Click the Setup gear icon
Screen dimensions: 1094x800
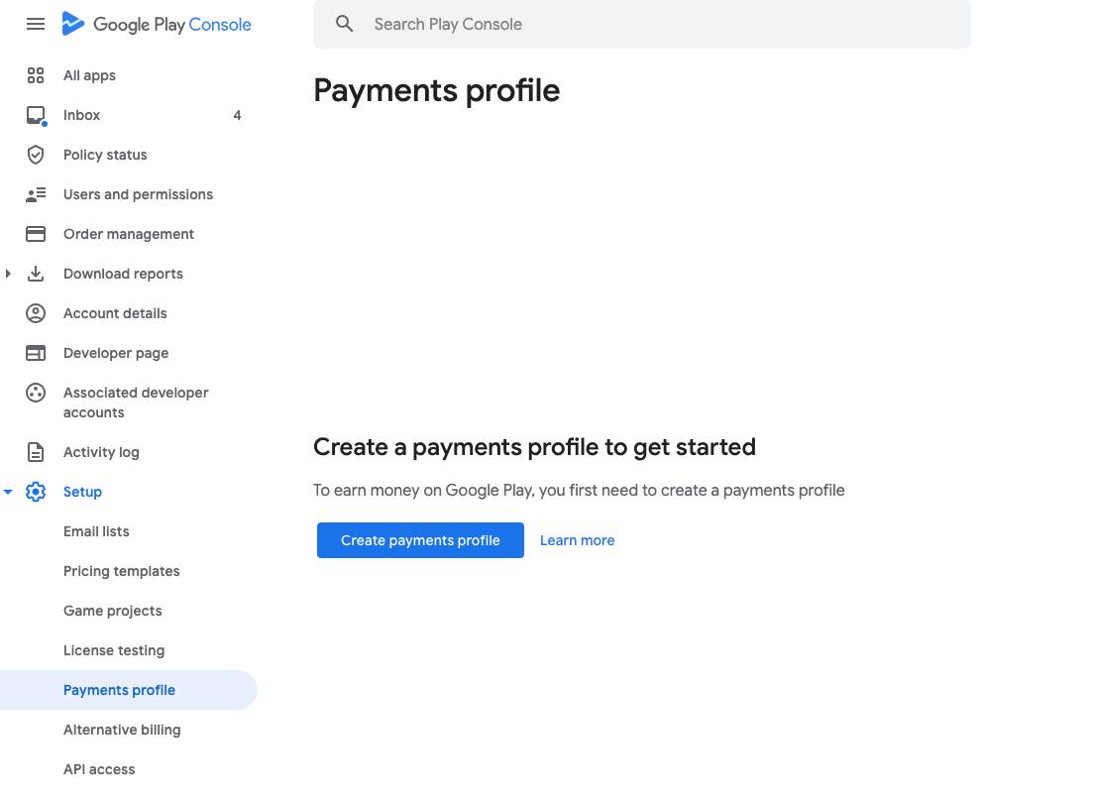(36, 492)
